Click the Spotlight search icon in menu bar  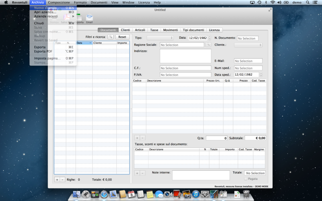pos(308,2)
